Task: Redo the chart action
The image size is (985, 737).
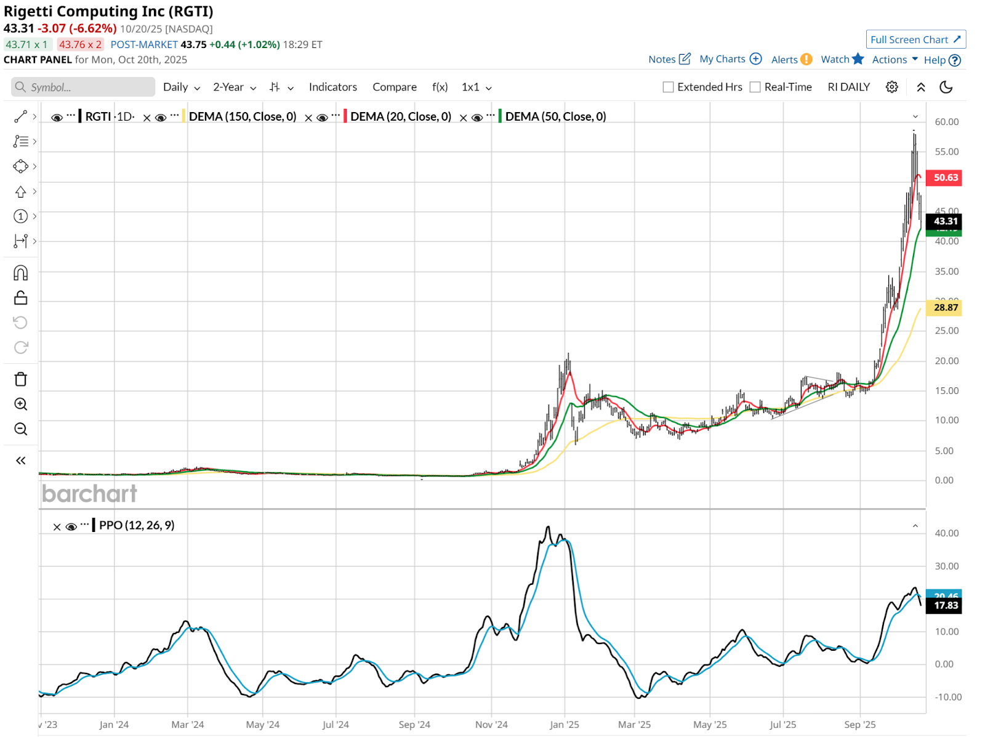Action: tap(20, 347)
